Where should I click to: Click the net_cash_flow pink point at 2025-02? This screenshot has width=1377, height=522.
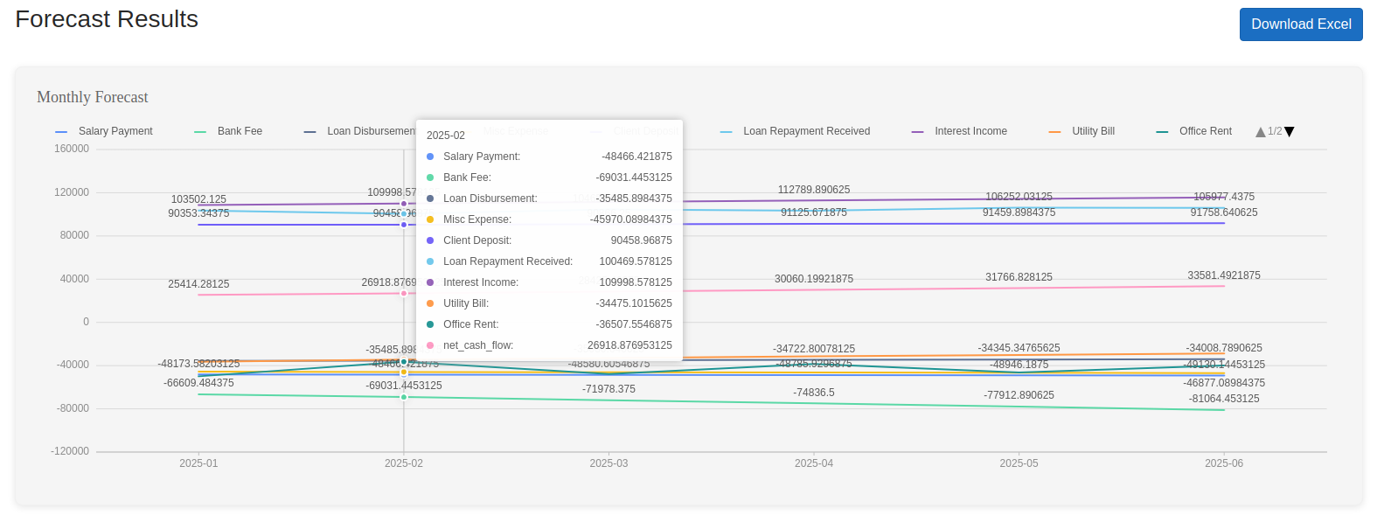[x=404, y=293]
